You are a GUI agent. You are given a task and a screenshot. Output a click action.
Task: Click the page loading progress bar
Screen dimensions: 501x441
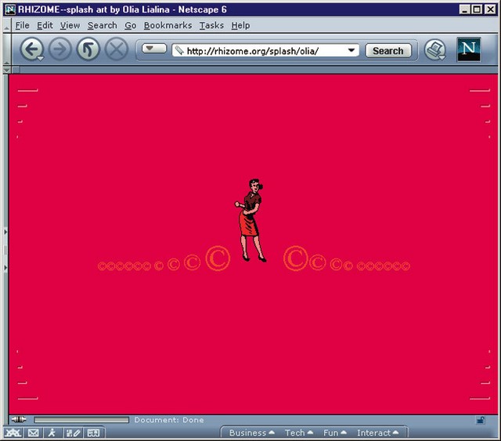(81, 420)
